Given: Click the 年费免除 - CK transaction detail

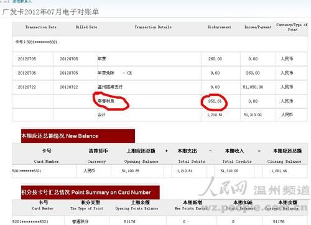Looking at the screenshot, I should [114, 73].
